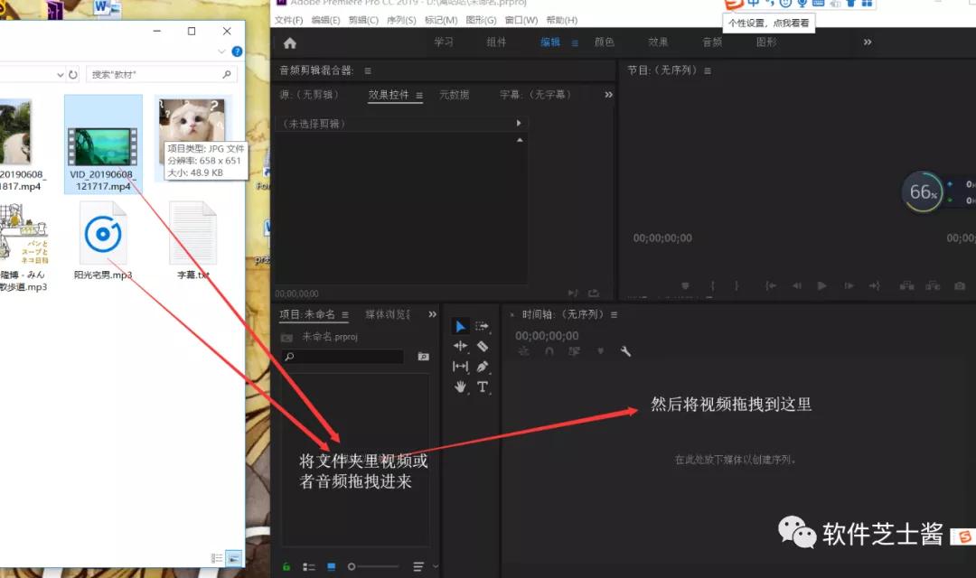
Task: Open the 音频剪辑混合器 panel menu
Action: pos(368,70)
